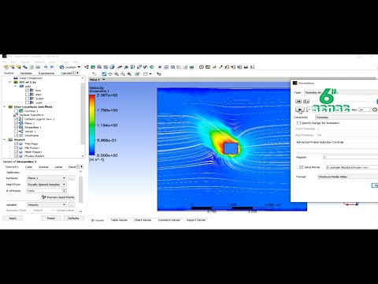Jump to beginning in Animation dialog
This screenshot has width=378, height=284.
click(298, 101)
